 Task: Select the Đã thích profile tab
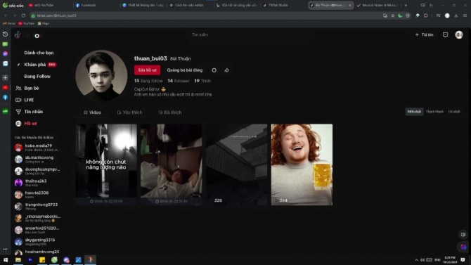click(170, 112)
